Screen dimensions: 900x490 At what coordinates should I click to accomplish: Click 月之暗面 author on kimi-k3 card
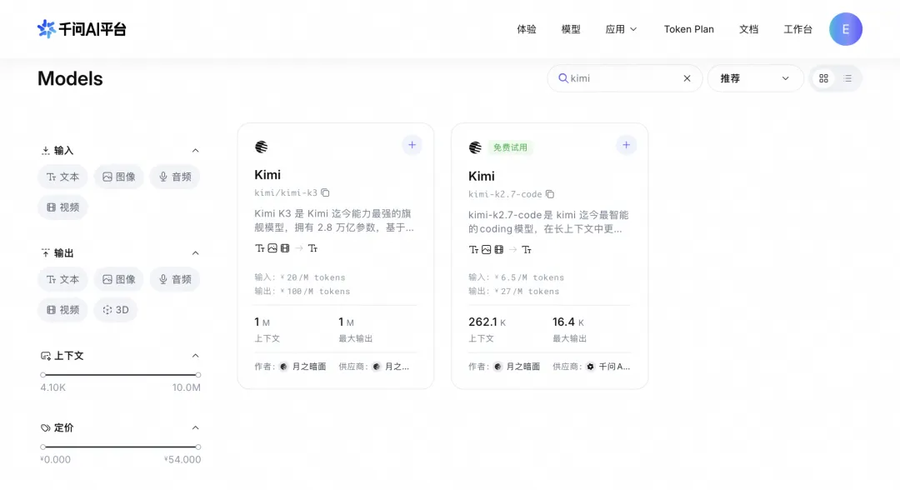pos(302,367)
